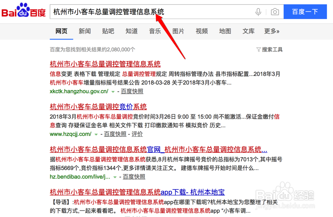The width and height of the screenshot is (333, 217).
Task: Select the 视频 tab
Action: [201, 31]
